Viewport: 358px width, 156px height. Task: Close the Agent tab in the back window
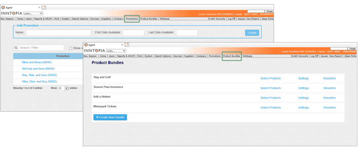pyautogui.click(x=39, y=7)
